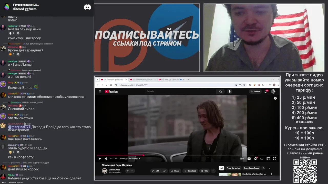Switch to theater mode view
This screenshot has height=184, width=328.
[262, 158]
